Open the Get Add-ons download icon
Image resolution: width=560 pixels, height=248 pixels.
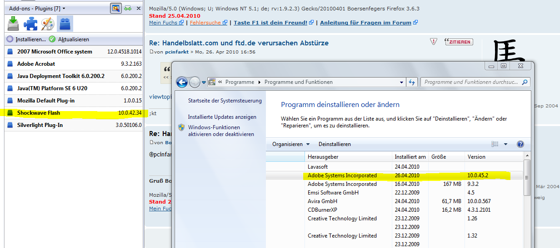pyautogui.click(x=14, y=24)
